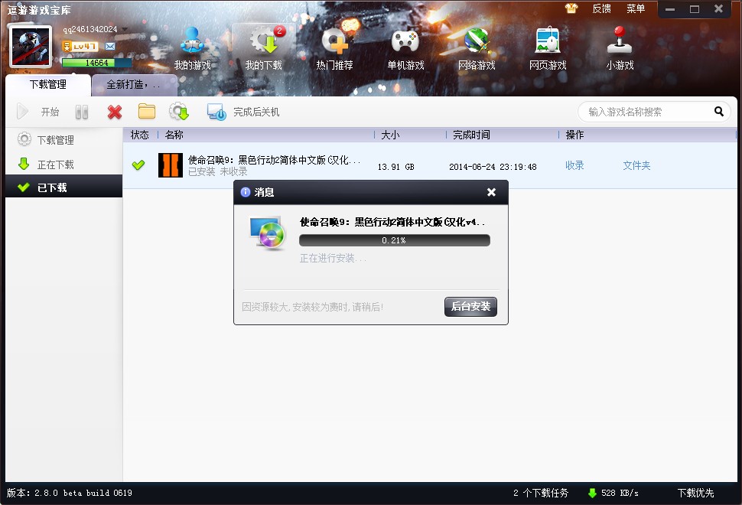Click the installer disc icon in dialog
742x505 pixels.
click(x=268, y=233)
